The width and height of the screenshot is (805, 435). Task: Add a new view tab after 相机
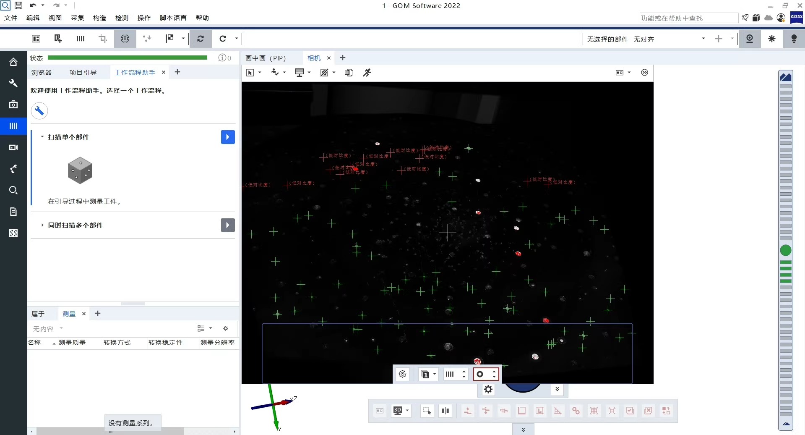(343, 58)
